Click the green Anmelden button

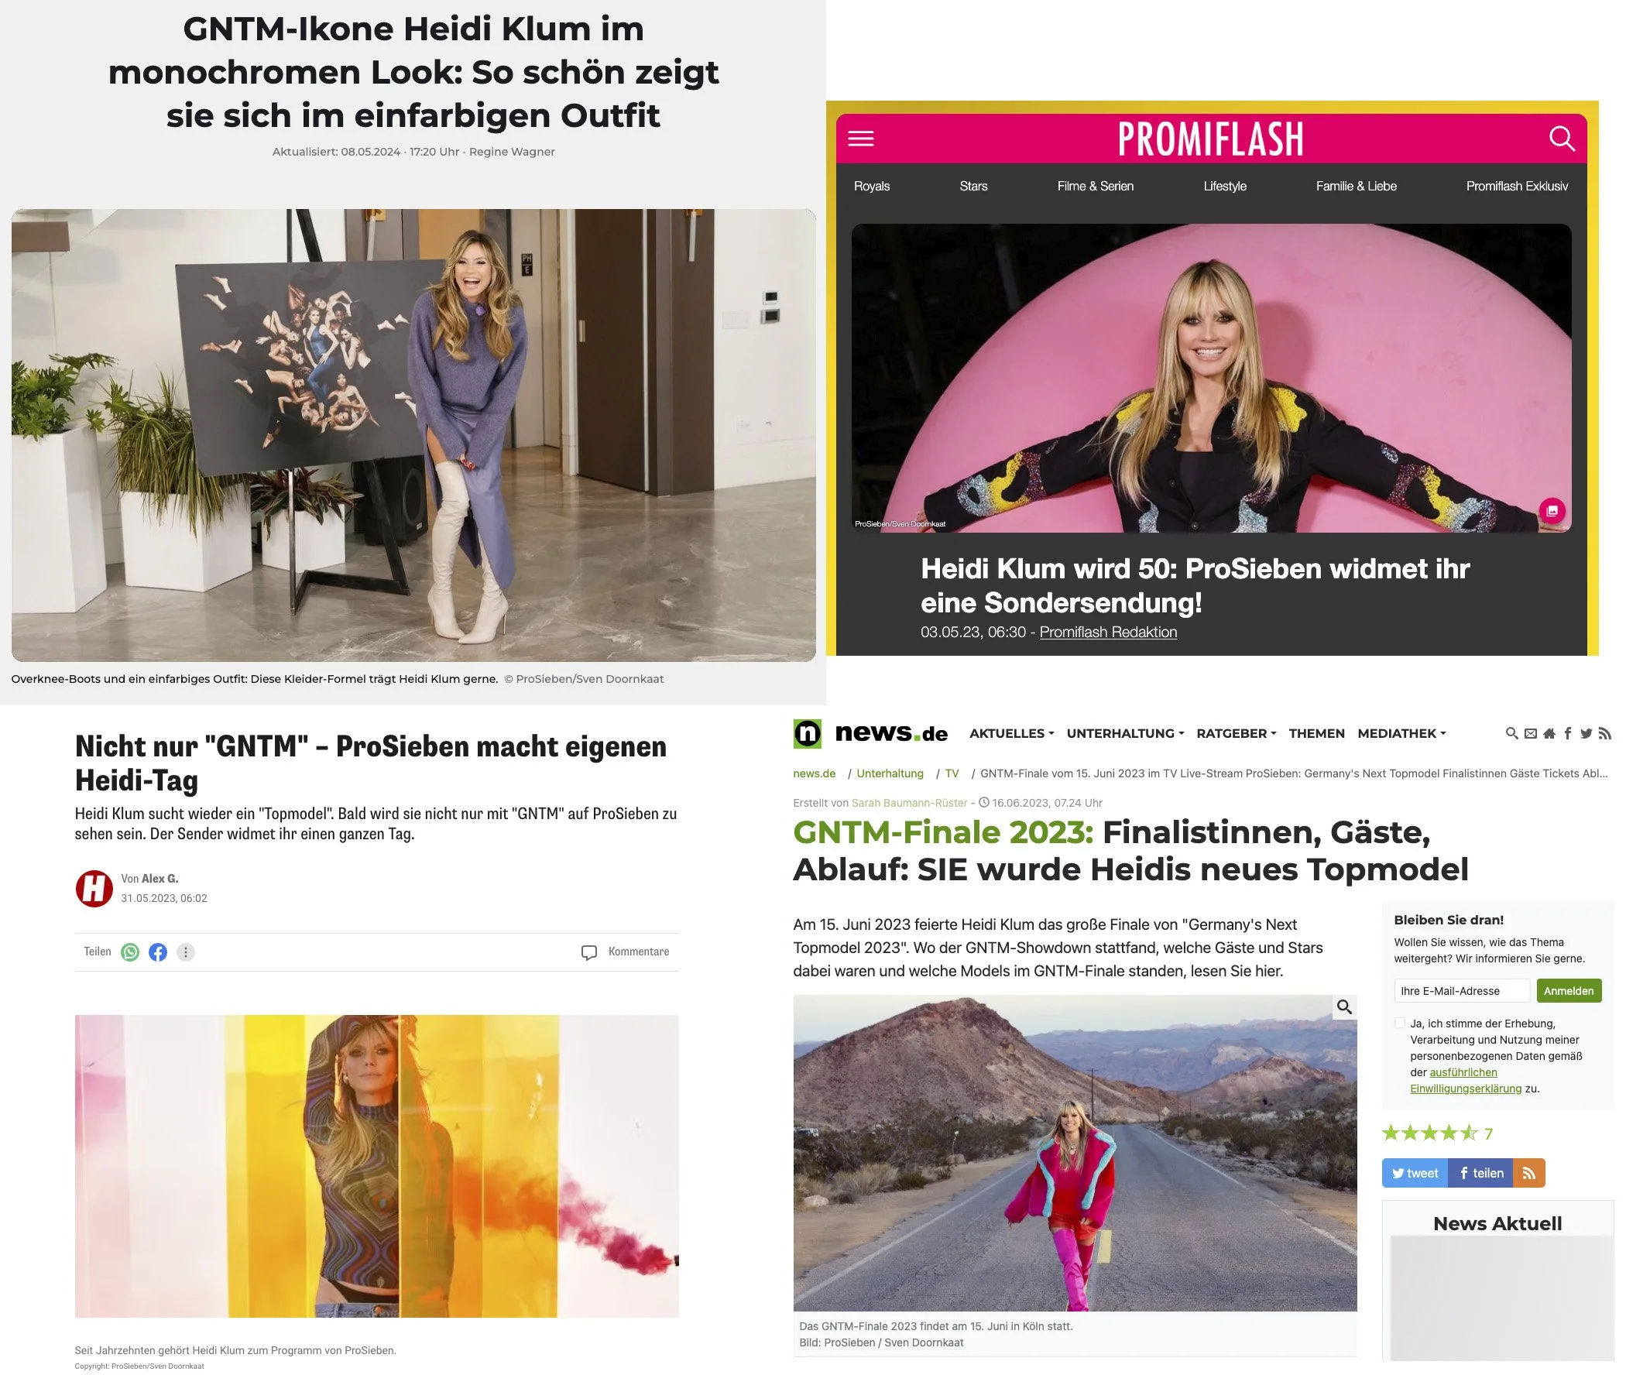coord(1569,991)
